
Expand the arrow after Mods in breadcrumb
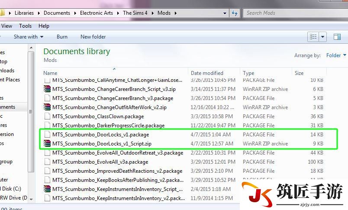click(x=176, y=13)
